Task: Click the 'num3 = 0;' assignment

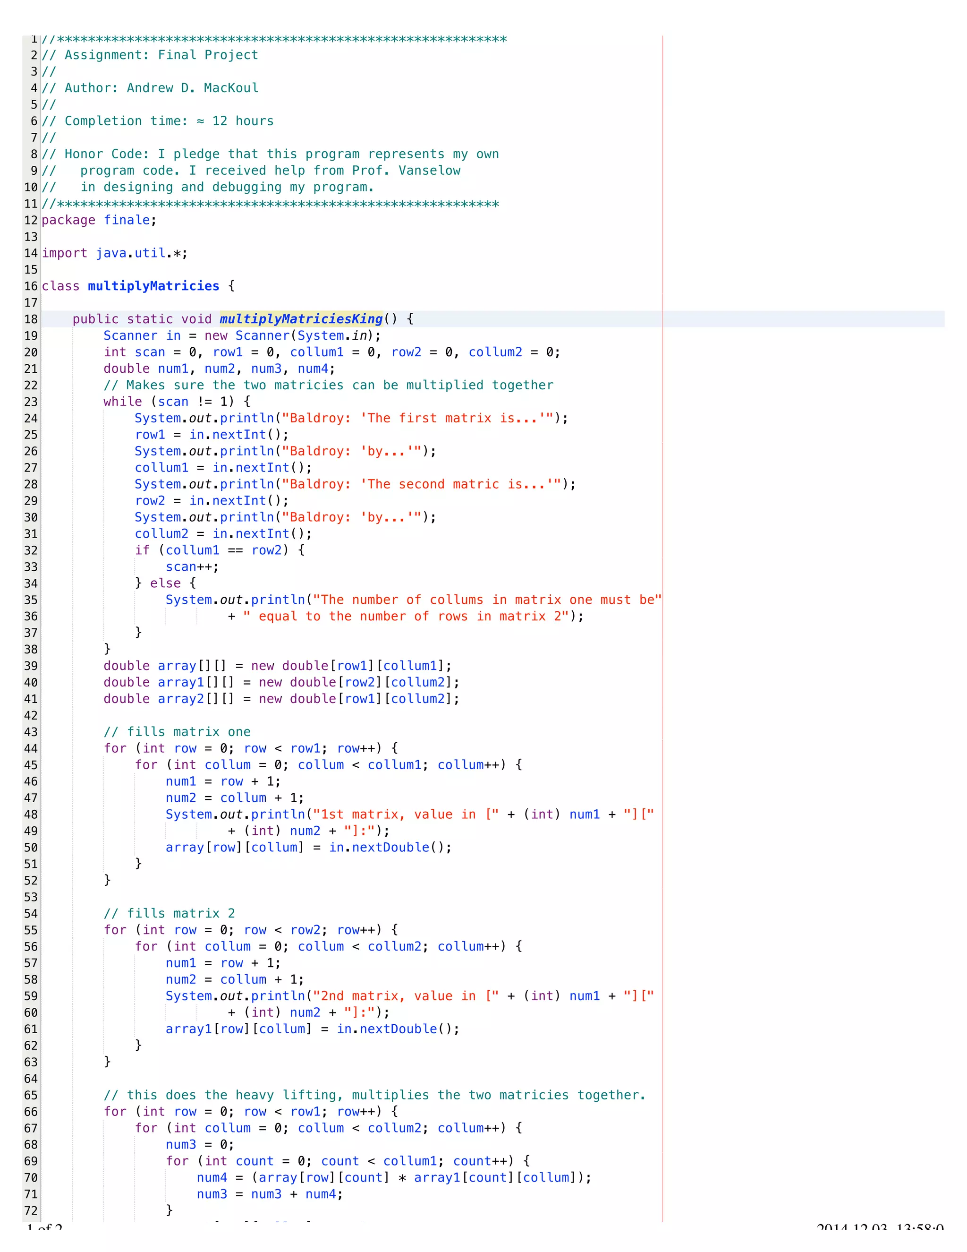Action: (x=200, y=1145)
